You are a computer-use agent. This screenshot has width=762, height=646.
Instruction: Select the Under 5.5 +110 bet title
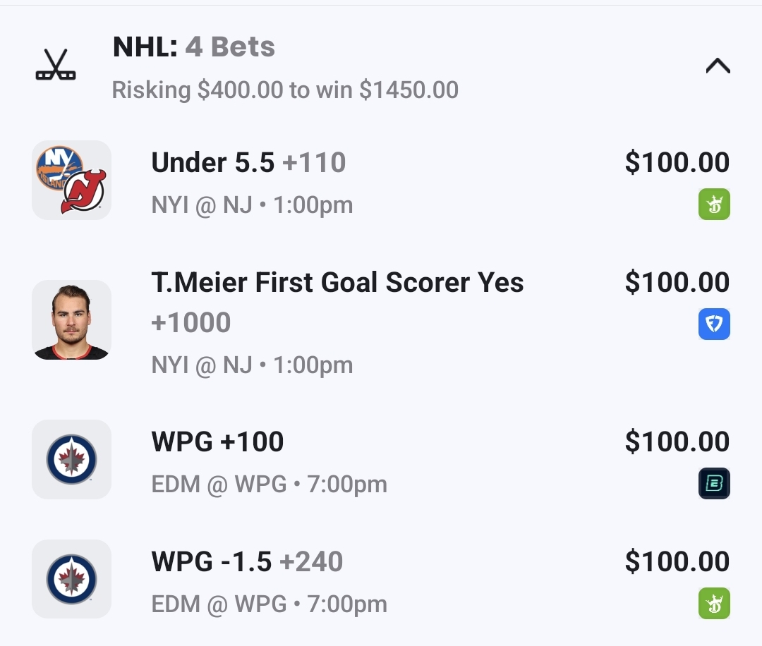point(248,163)
